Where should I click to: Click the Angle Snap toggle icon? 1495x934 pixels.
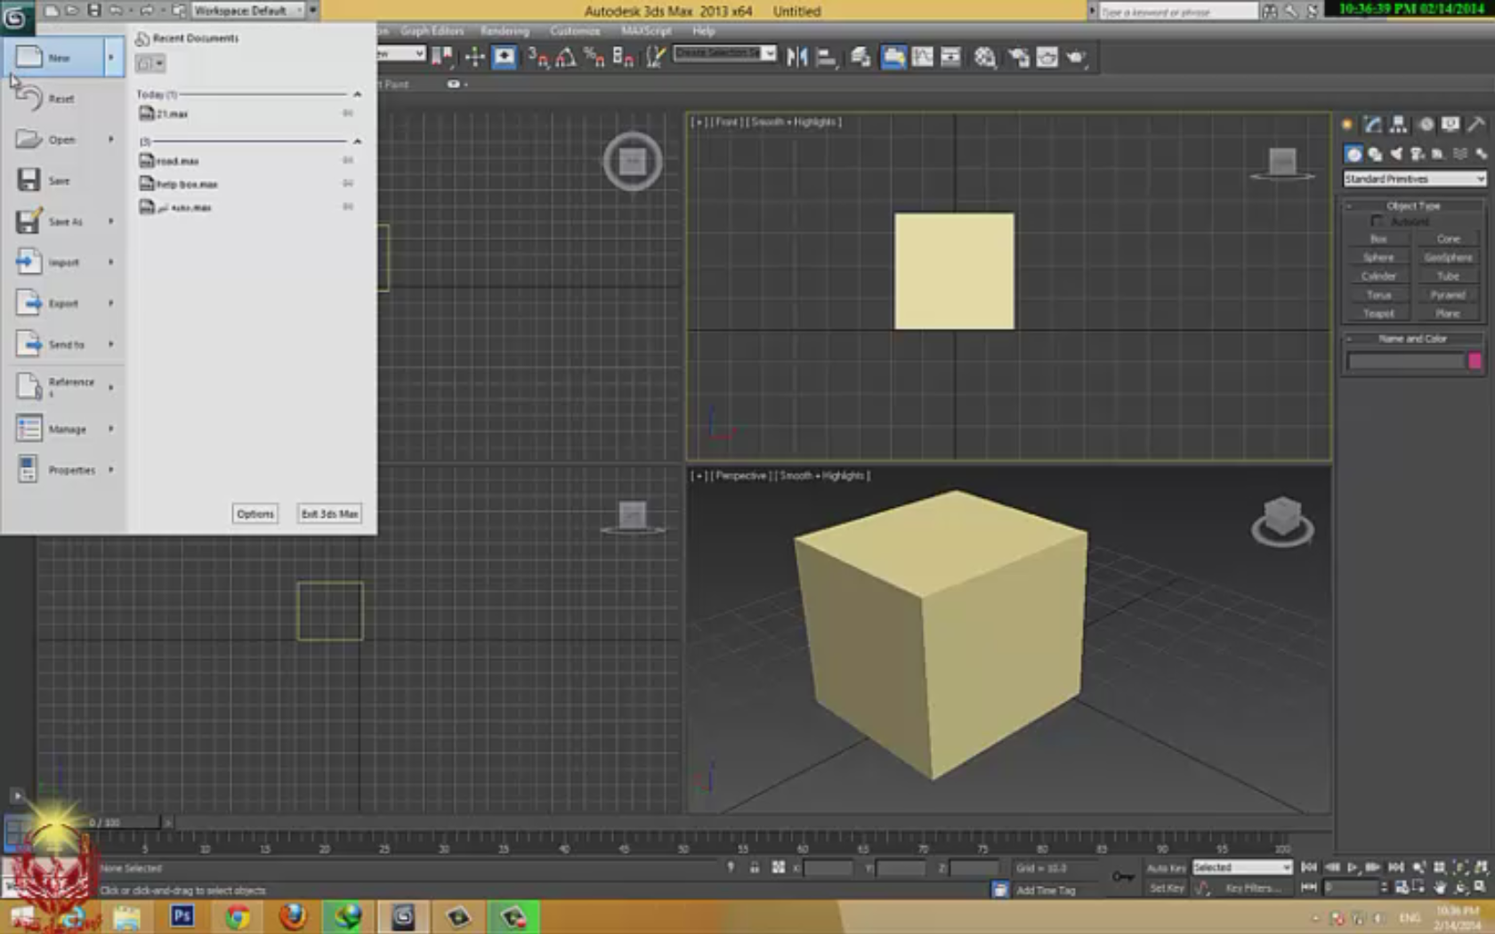[x=566, y=58]
